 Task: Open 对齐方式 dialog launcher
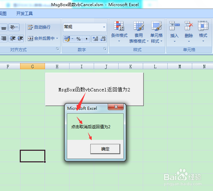tap(58, 49)
